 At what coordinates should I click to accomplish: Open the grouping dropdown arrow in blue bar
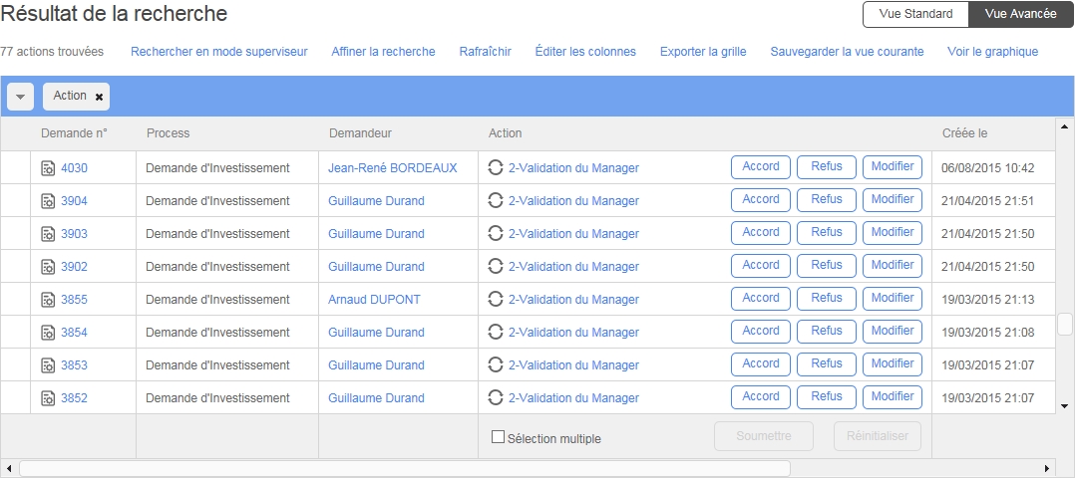pyautogui.click(x=21, y=97)
